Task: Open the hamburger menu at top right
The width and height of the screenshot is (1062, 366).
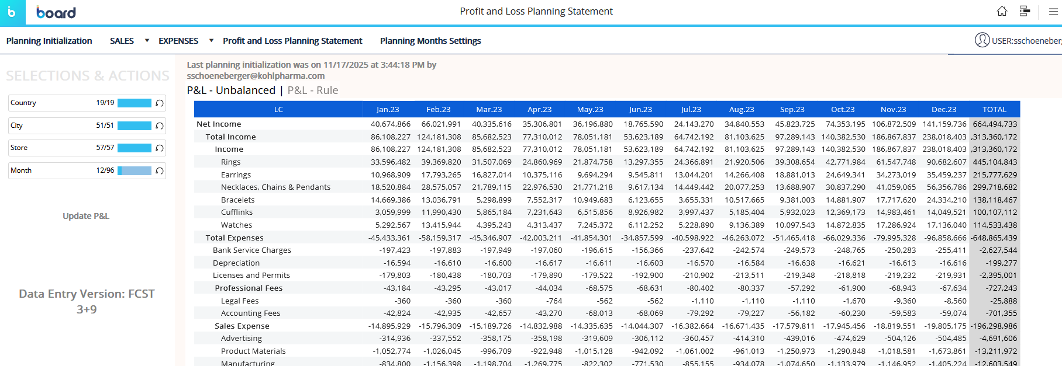Action: coord(1053,12)
